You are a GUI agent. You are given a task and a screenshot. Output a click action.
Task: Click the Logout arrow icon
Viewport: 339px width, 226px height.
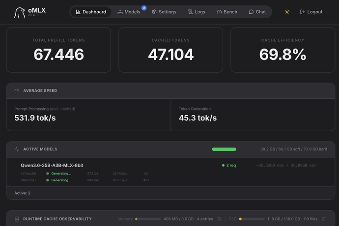(x=302, y=12)
